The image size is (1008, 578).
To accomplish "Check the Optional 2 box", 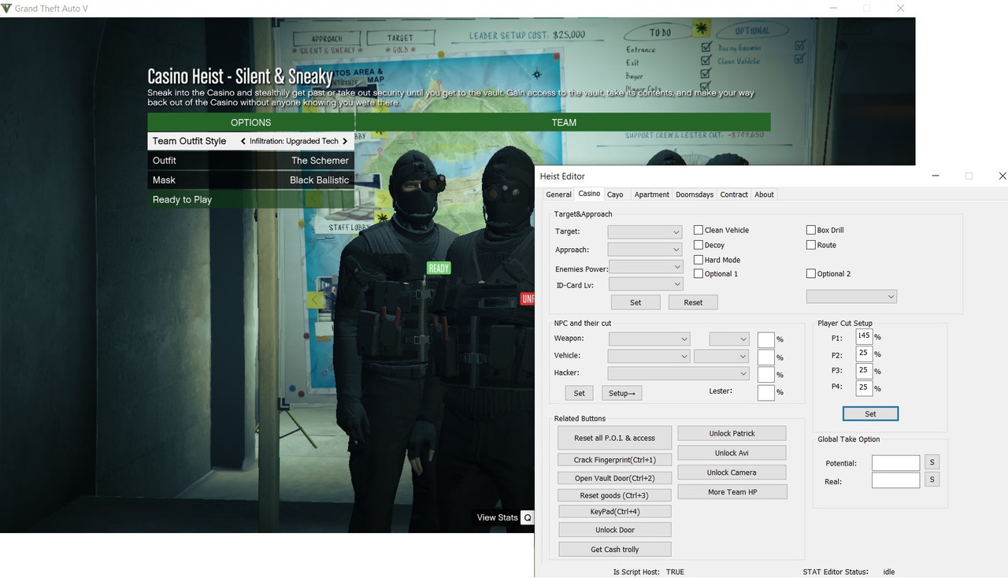I will point(811,273).
